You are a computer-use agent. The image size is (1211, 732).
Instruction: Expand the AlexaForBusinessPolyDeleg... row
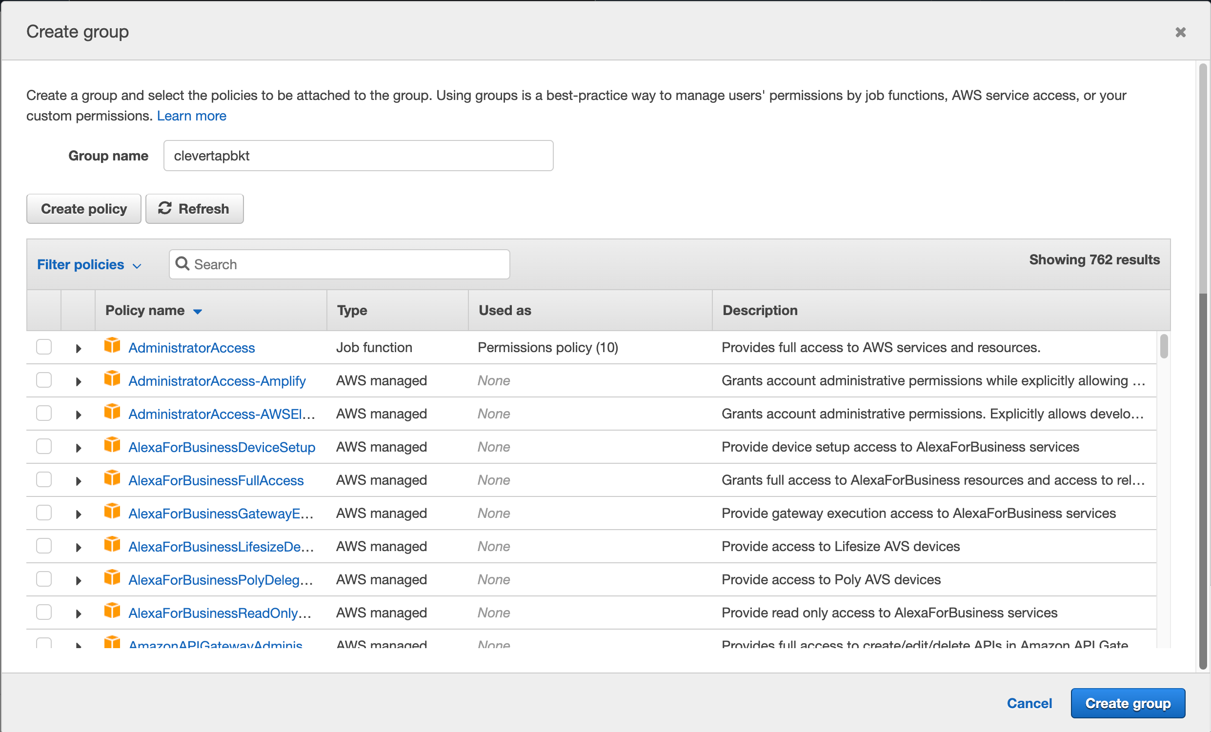78,581
